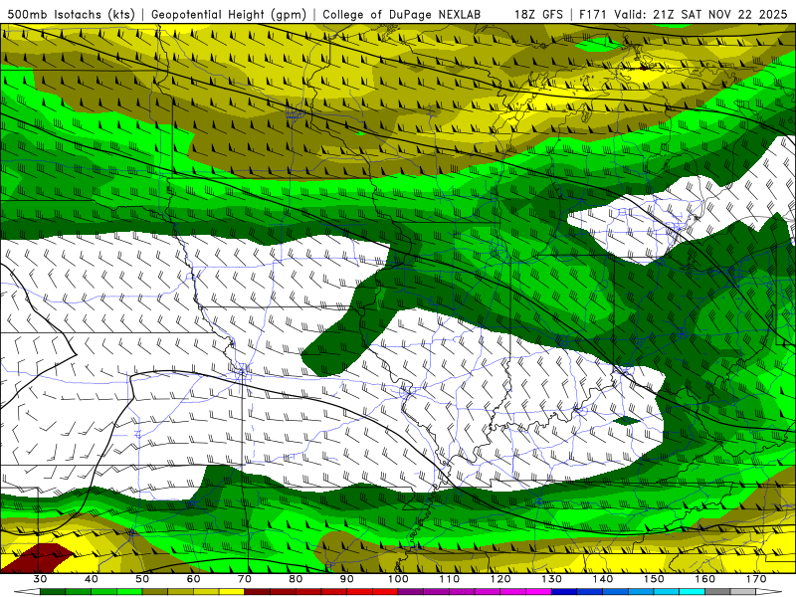Click the '30' label on the color scale
The image size is (796, 597).
click(x=40, y=579)
